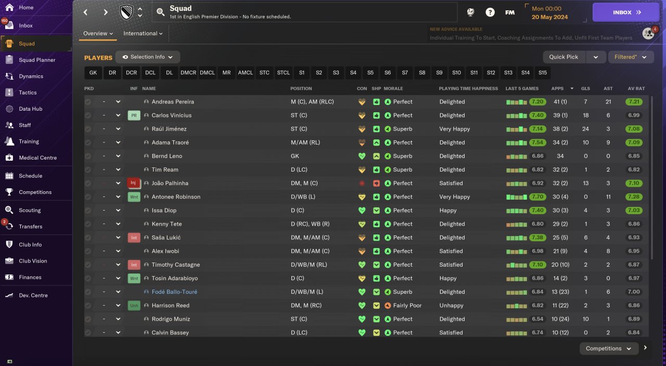Toggle picked status for Raúl Jiménez
This screenshot has height=366, width=666.
coord(88,129)
